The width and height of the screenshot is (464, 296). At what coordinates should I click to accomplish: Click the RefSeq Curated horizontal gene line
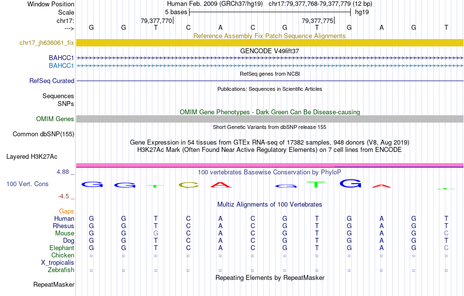(270, 81)
